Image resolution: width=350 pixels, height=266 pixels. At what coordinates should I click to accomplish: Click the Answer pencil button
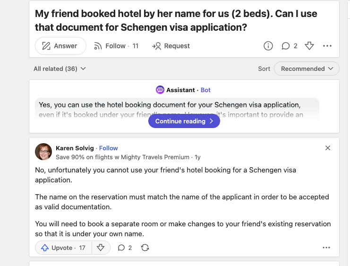tap(60, 46)
